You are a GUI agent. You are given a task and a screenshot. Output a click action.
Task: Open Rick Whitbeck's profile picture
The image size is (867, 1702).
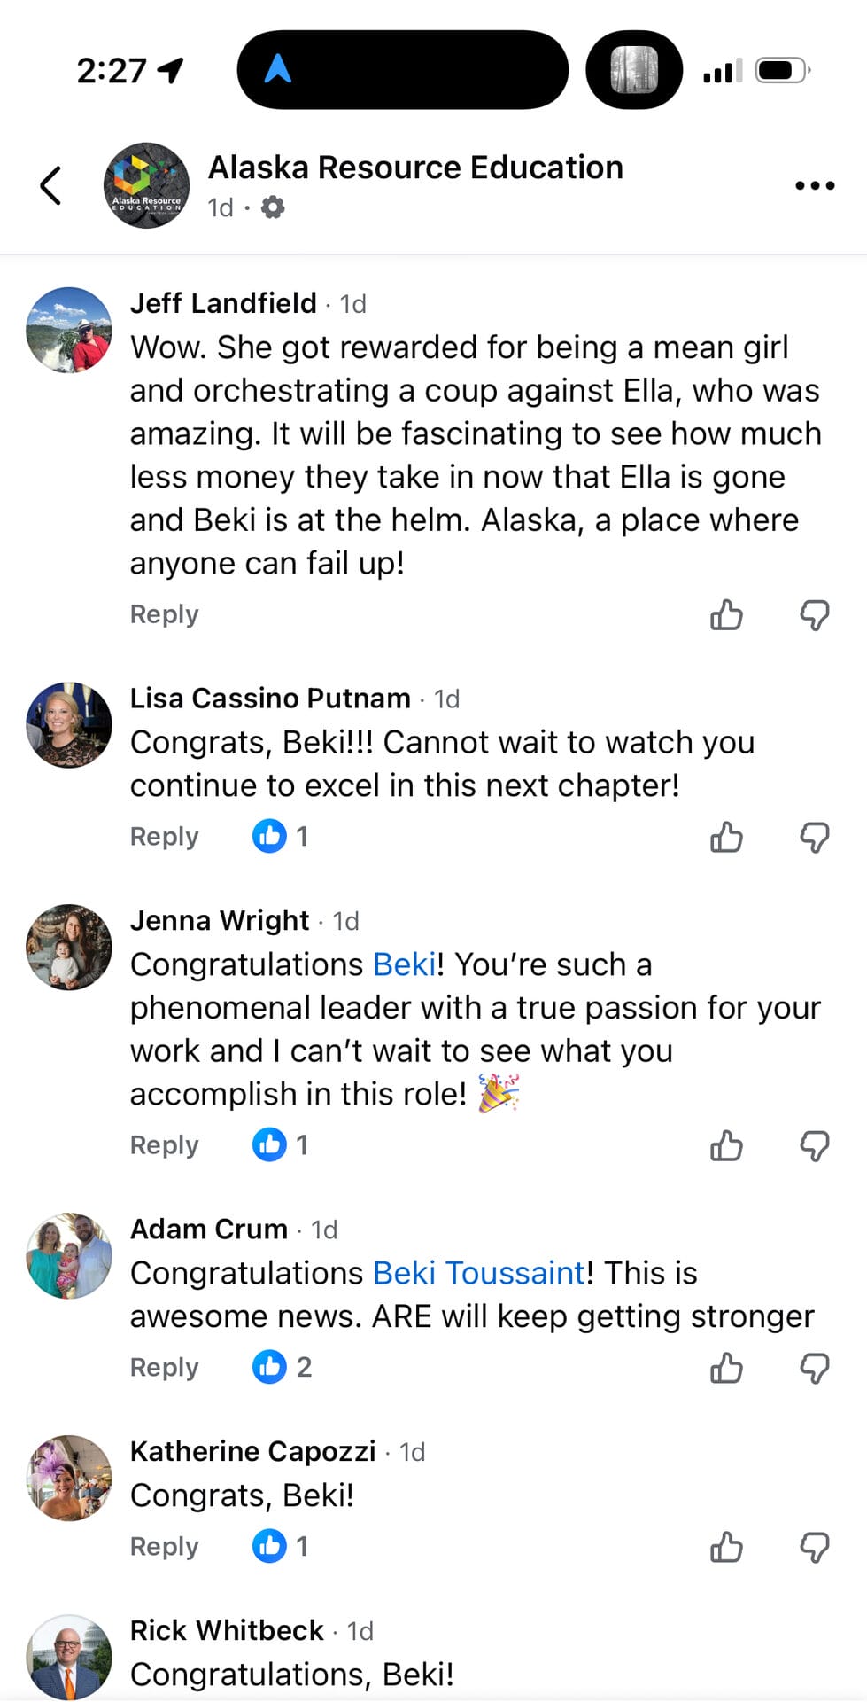click(69, 1656)
